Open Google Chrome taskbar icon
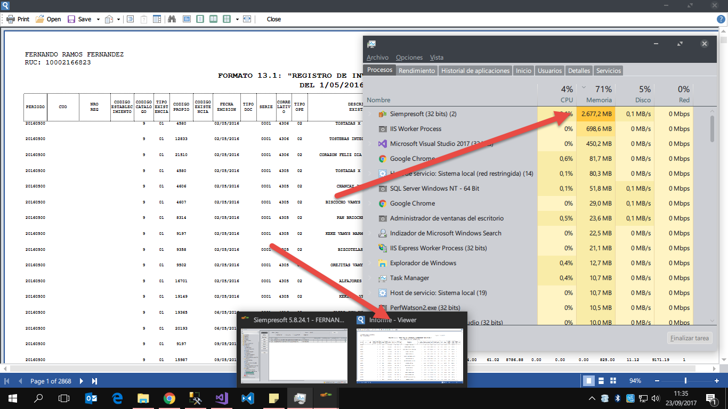Screen dimensions: 728x409 pos(169,398)
